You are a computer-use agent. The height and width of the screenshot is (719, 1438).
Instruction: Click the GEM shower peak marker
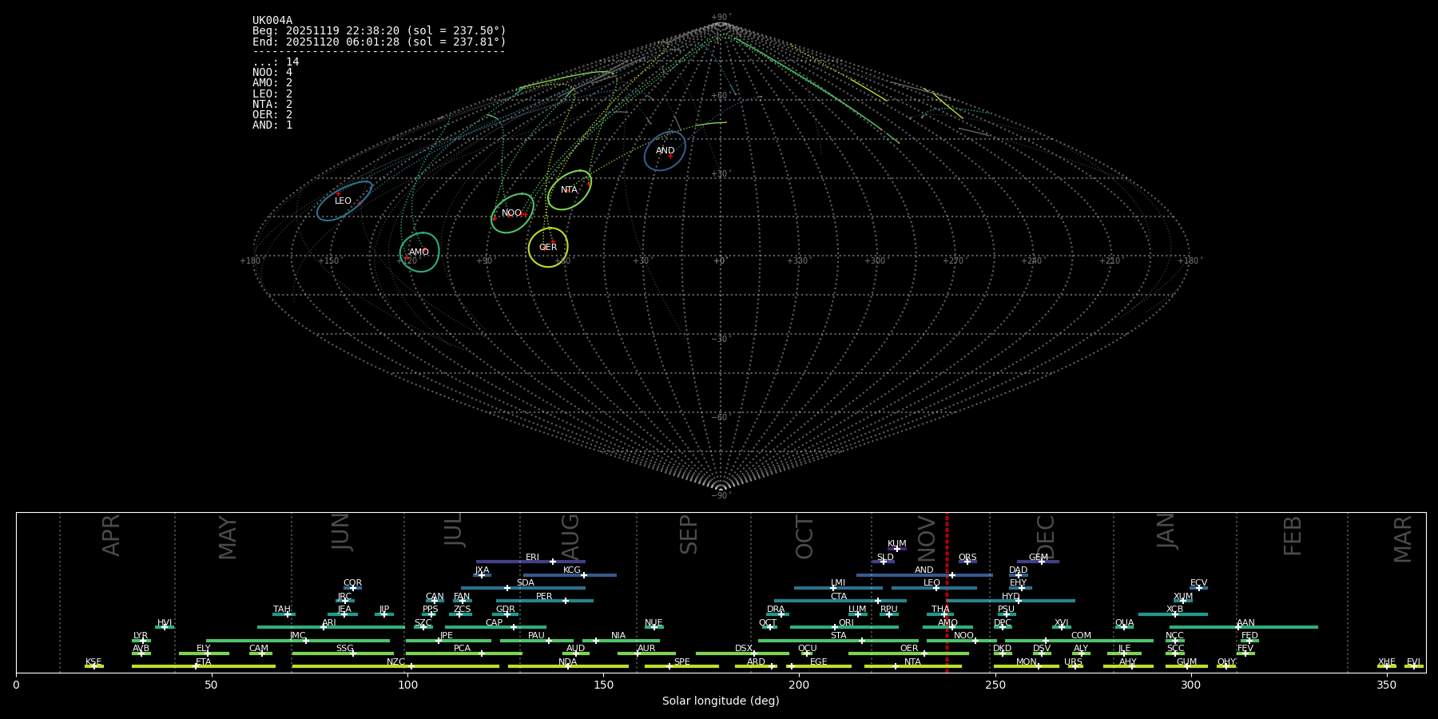click(x=1041, y=562)
